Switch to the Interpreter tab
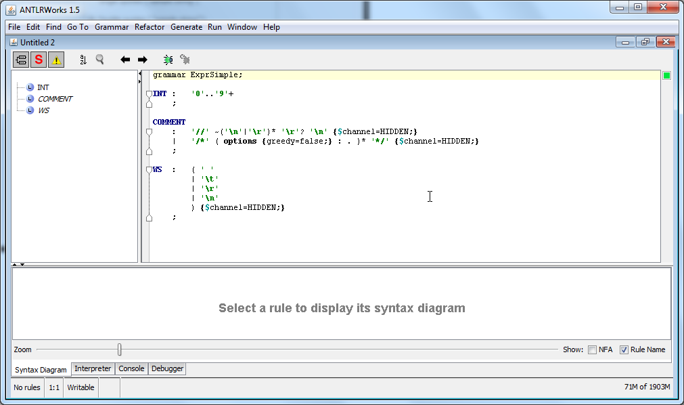684x405 pixels. click(x=93, y=368)
